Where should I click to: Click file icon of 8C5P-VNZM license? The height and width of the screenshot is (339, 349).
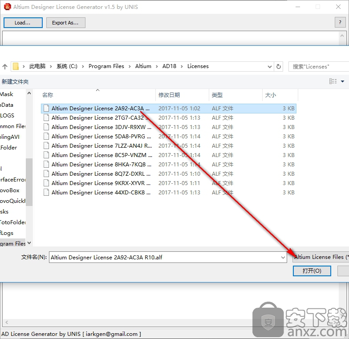(46, 155)
